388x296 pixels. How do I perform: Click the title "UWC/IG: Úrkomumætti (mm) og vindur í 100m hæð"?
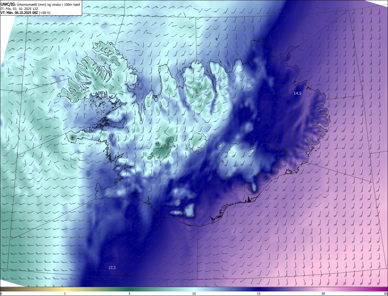40,4
